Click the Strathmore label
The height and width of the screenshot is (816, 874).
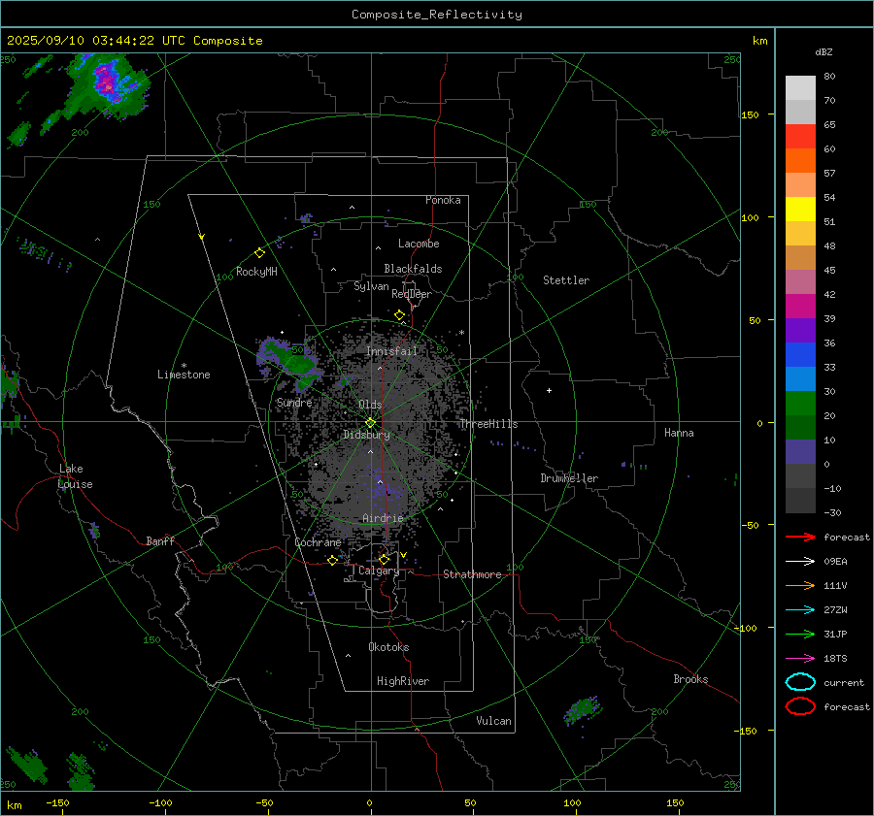(x=472, y=574)
